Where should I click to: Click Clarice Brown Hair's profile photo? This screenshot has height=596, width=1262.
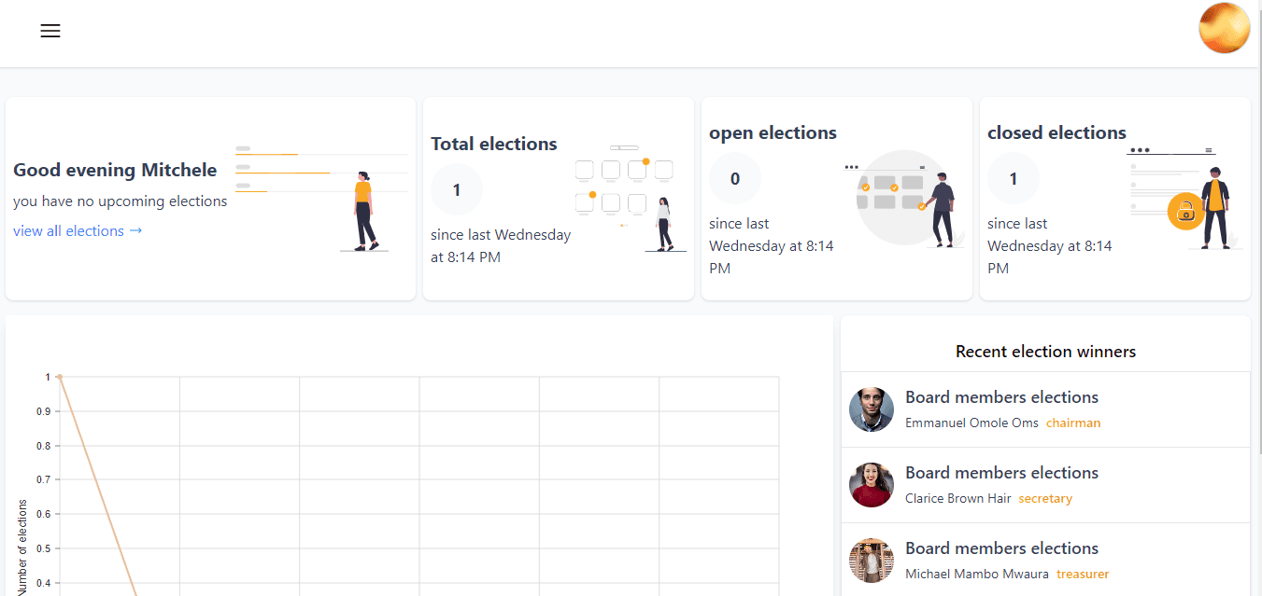click(x=871, y=484)
